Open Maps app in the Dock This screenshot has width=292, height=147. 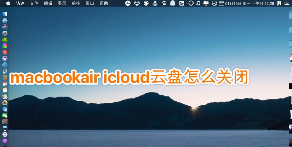point(5,97)
